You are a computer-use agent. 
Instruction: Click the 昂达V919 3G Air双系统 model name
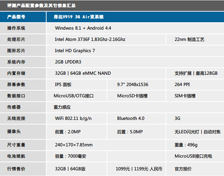[x=79, y=17]
